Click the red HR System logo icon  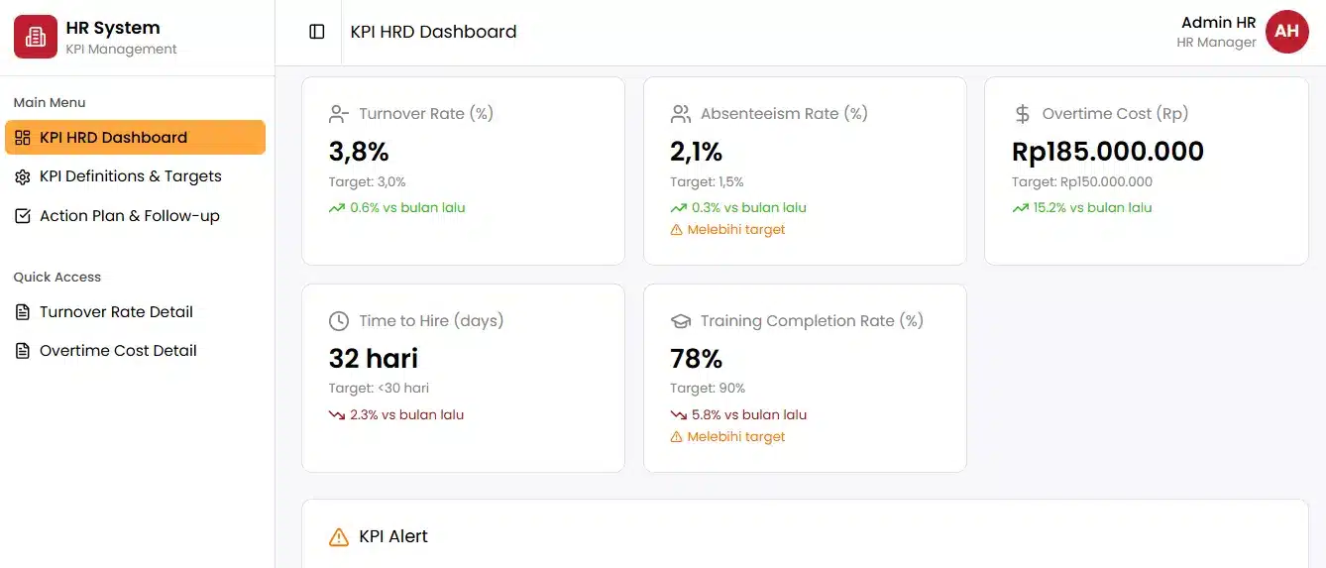(x=36, y=37)
